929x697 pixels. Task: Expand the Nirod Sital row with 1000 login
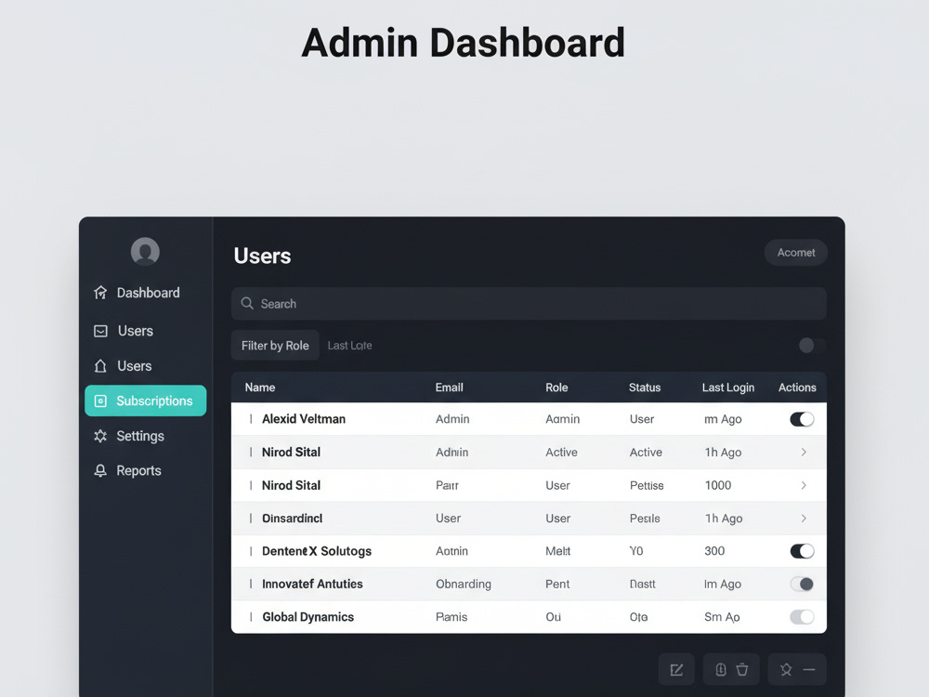(x=804, y=485)
